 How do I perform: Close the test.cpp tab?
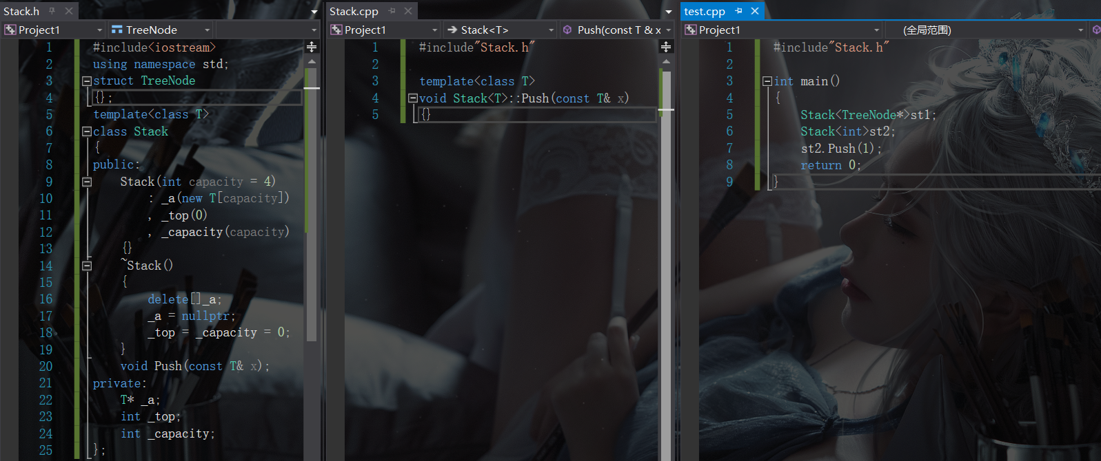[x=755, y=11]
